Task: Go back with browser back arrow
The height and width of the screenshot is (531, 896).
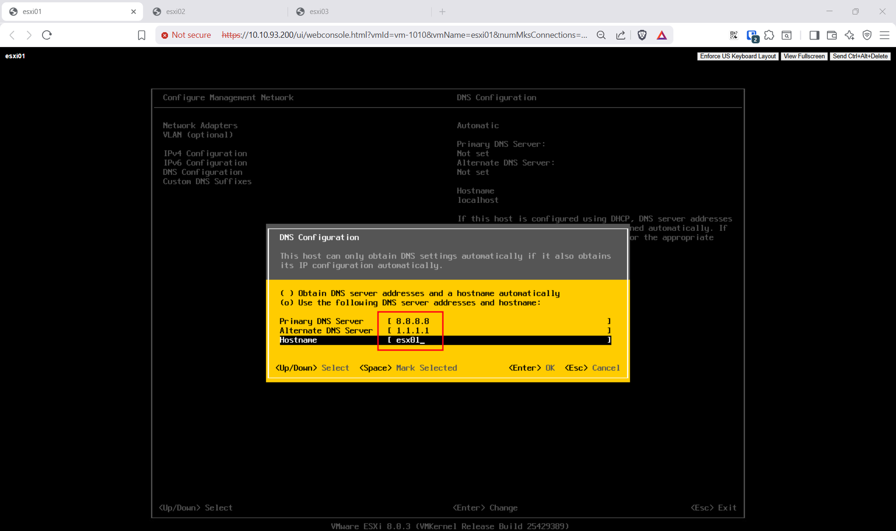Action: 13,35
